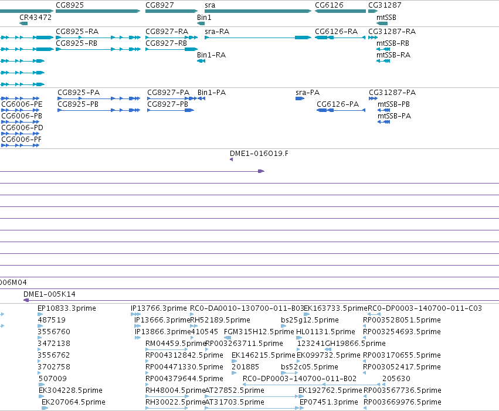
Task: Select the CG6006-PD protein label
Action: point(22,128)
